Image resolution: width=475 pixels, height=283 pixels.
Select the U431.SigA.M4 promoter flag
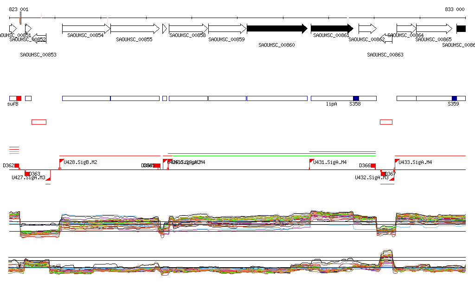[x=312, y=161]
